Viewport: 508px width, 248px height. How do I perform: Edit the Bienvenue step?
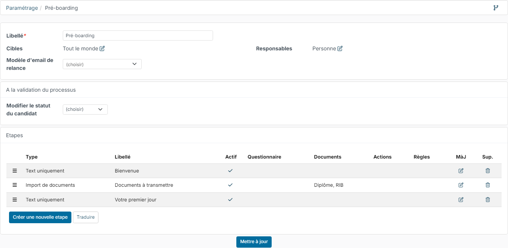pyautogui.click(x=461, y=171)
